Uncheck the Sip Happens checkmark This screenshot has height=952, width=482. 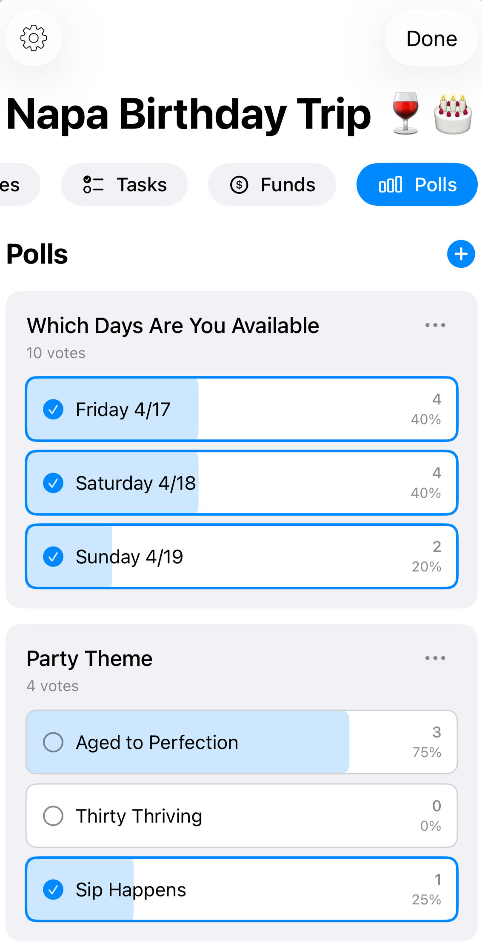point(53,890)
